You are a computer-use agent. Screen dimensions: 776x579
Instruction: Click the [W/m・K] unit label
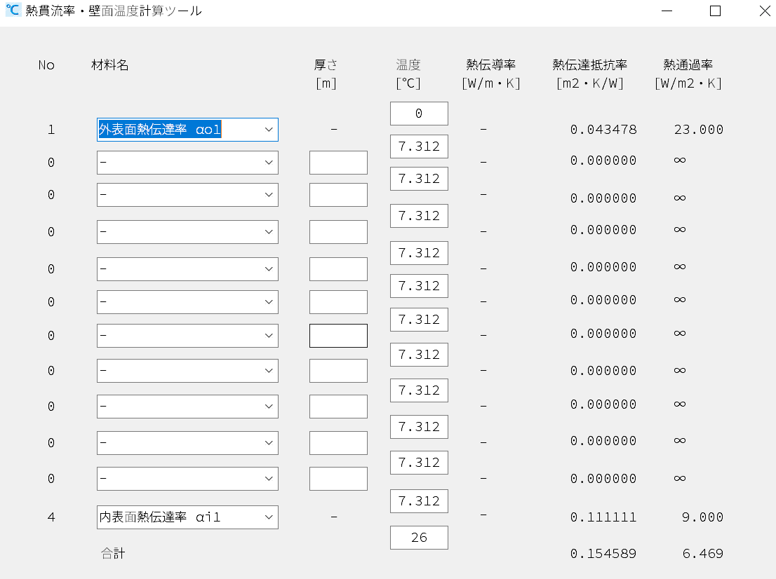[491, 83]
